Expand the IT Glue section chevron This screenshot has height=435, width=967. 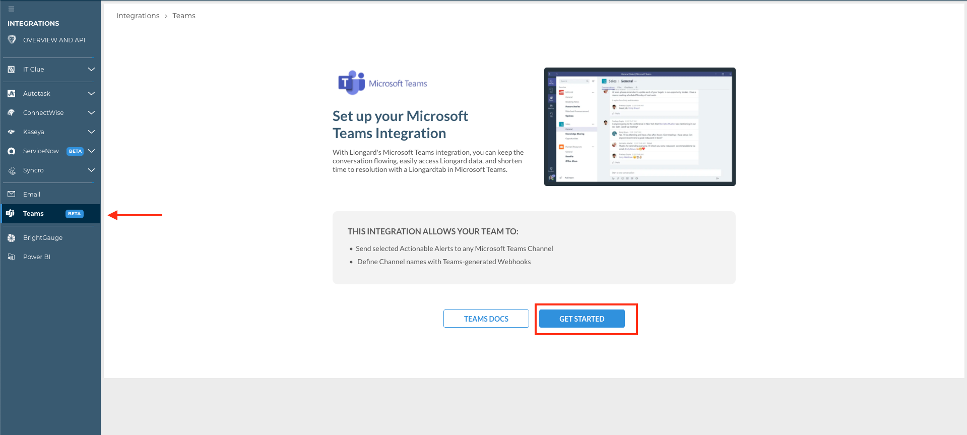[x=91, y=69]
